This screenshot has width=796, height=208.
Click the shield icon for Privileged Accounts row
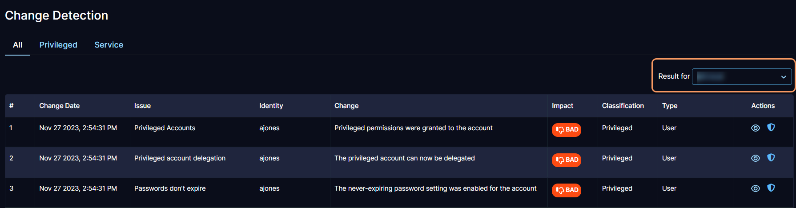771,128
